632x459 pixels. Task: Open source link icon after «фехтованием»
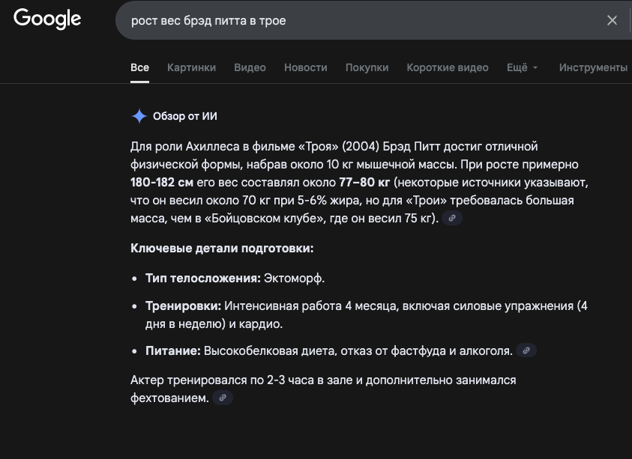tap(223, 398)
